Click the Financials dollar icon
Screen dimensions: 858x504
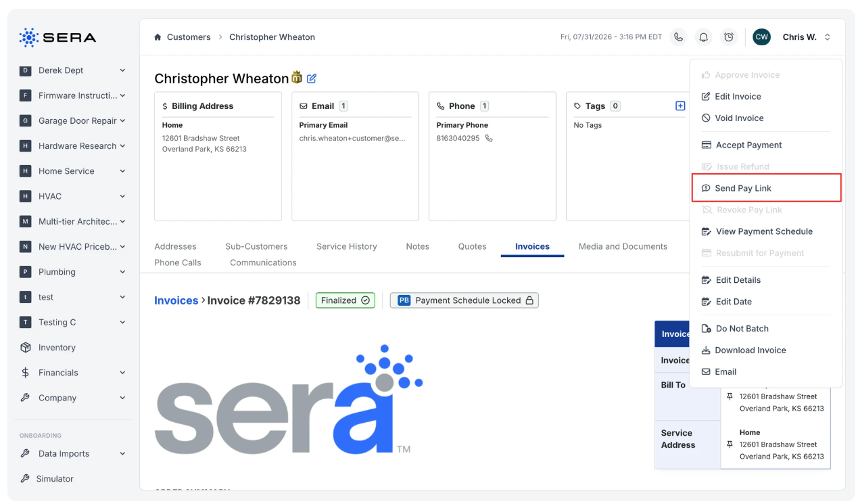26,373
